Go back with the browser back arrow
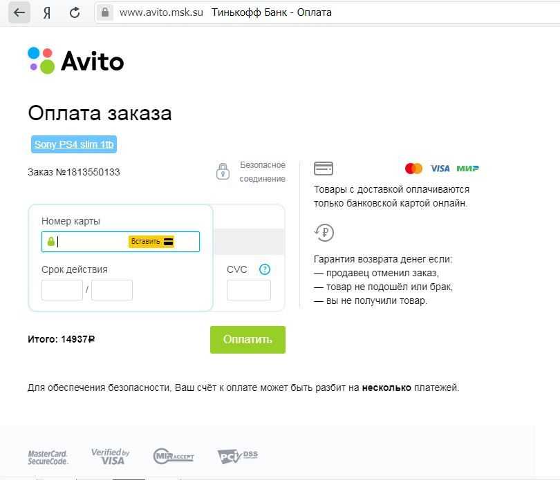The image size is (560, 480). [19, 13]
